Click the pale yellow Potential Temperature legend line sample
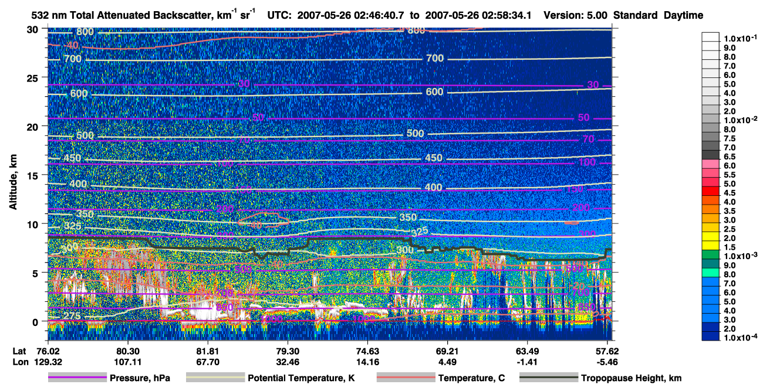Image resolution: width=763 pixels, height=391 pixels. (x=215, y=378)
